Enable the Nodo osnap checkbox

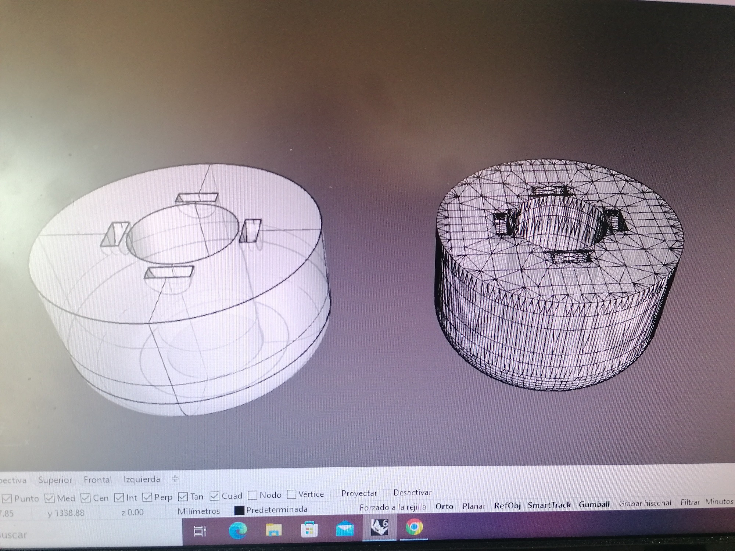(x=252, y=495)
